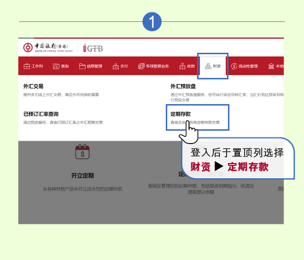This screenshot has width=304, height=260.
Task: Select 定期存款 in the dropdown menu
Action: (x=180, y=114)
